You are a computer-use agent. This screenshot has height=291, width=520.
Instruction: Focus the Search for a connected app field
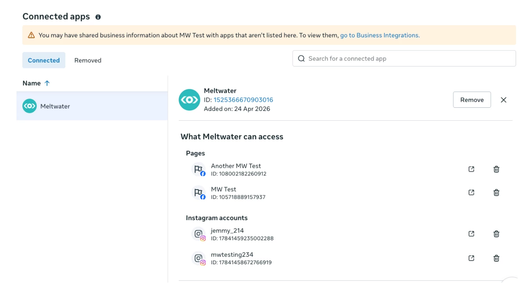(x=404, y=59)
